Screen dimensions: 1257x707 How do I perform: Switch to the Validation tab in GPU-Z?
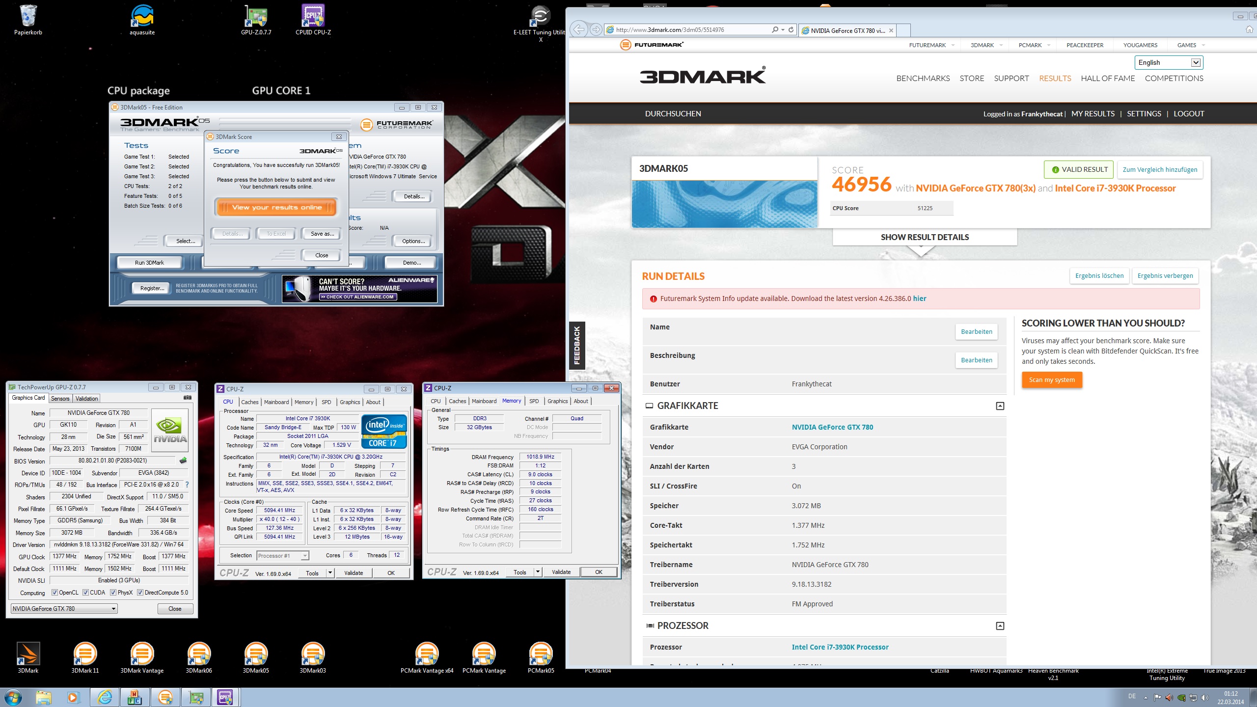tap(87, 399)
